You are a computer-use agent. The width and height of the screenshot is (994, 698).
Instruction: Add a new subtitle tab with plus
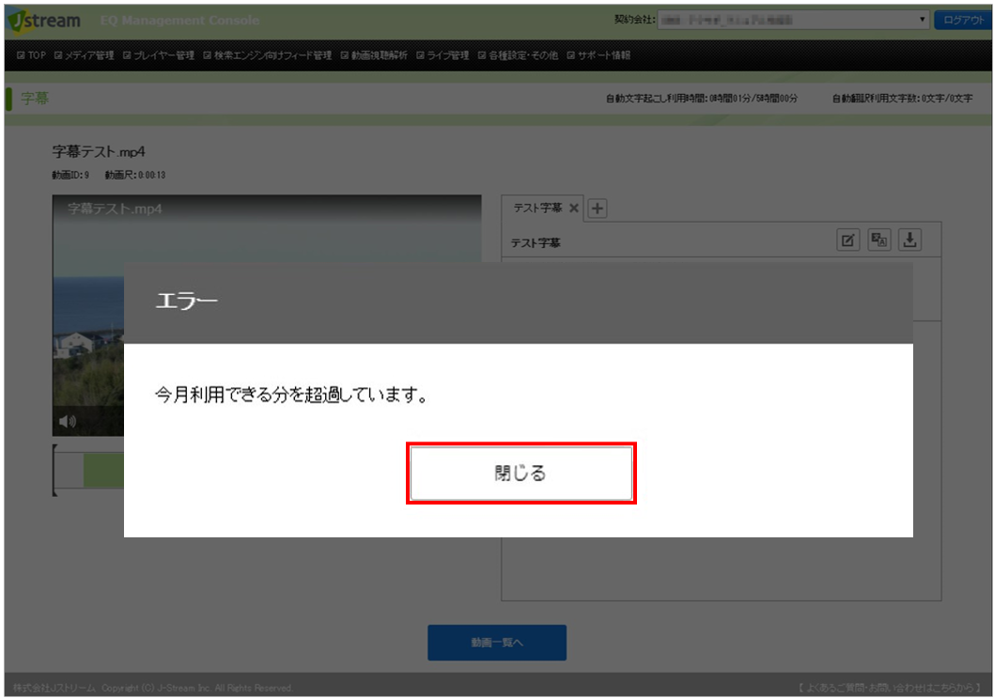[x=598, y=208]
